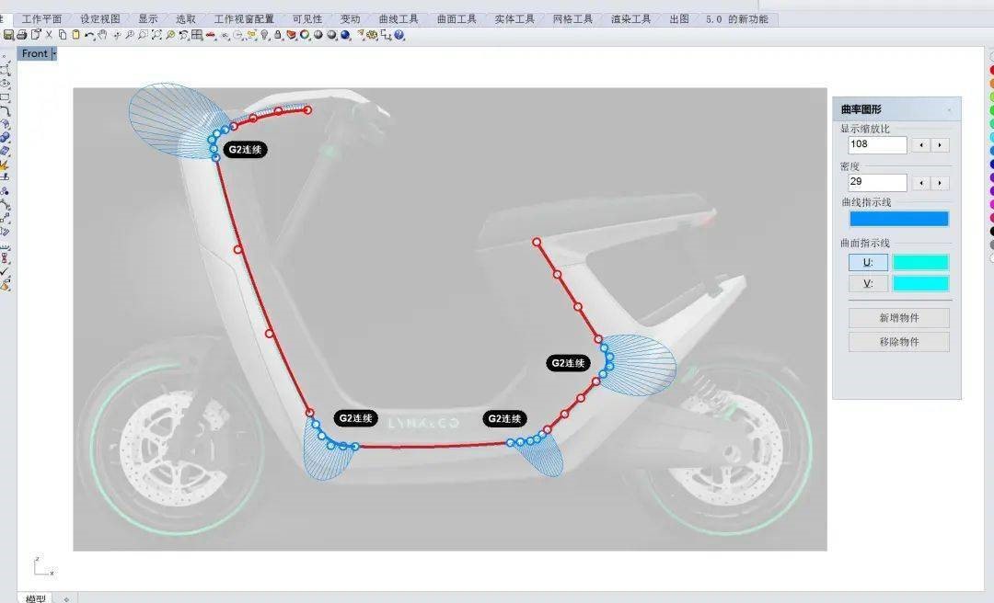Click the padlock (lock objects) icon
Screen dimensions: 994x603
pos(278,35)
